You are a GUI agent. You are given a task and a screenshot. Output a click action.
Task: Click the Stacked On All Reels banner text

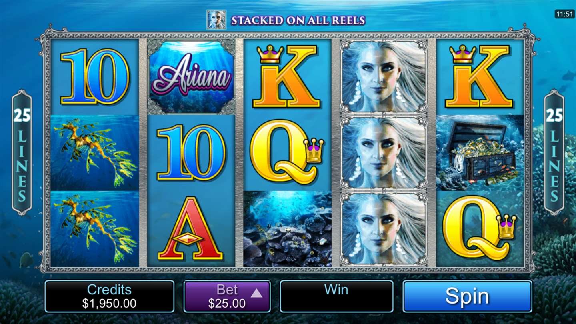click(x=298, y=20)
